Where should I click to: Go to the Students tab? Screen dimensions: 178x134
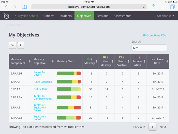pyautogui.click(x=66, y=16)
